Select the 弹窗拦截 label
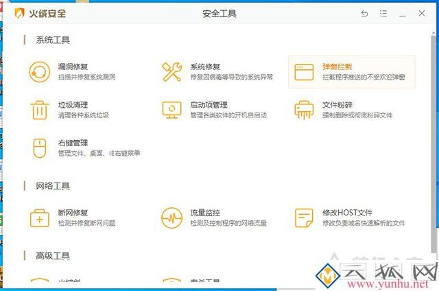Viewport: 439px width, 291px height. click(x=337, y=67)
